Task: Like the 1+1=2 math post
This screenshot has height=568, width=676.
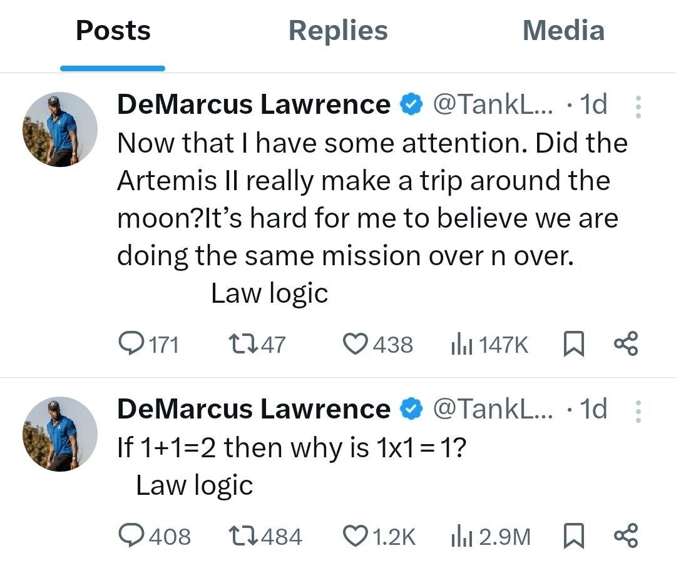Action: [x=356, y=536]
